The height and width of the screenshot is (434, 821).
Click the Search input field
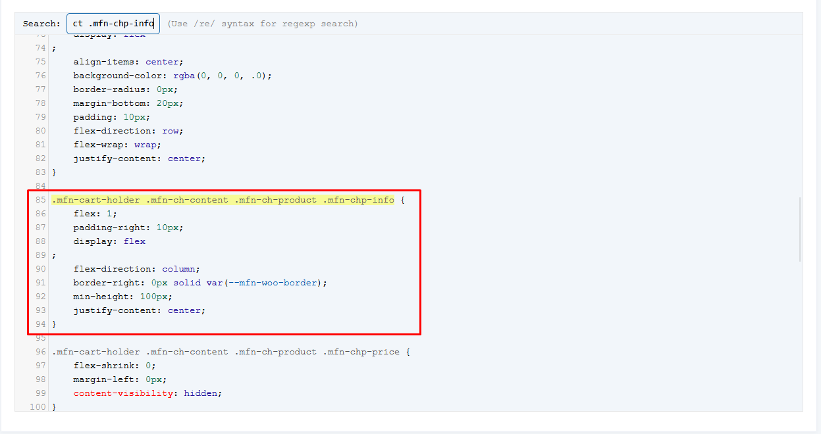point(113,24)
